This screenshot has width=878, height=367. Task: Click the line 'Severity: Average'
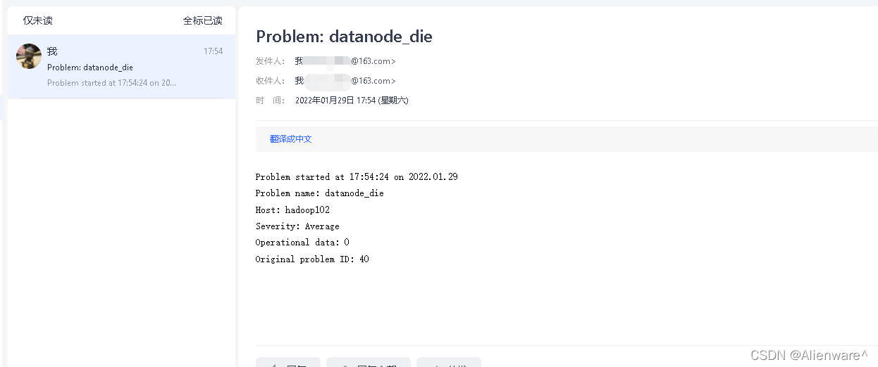click(x=297, y=226)
